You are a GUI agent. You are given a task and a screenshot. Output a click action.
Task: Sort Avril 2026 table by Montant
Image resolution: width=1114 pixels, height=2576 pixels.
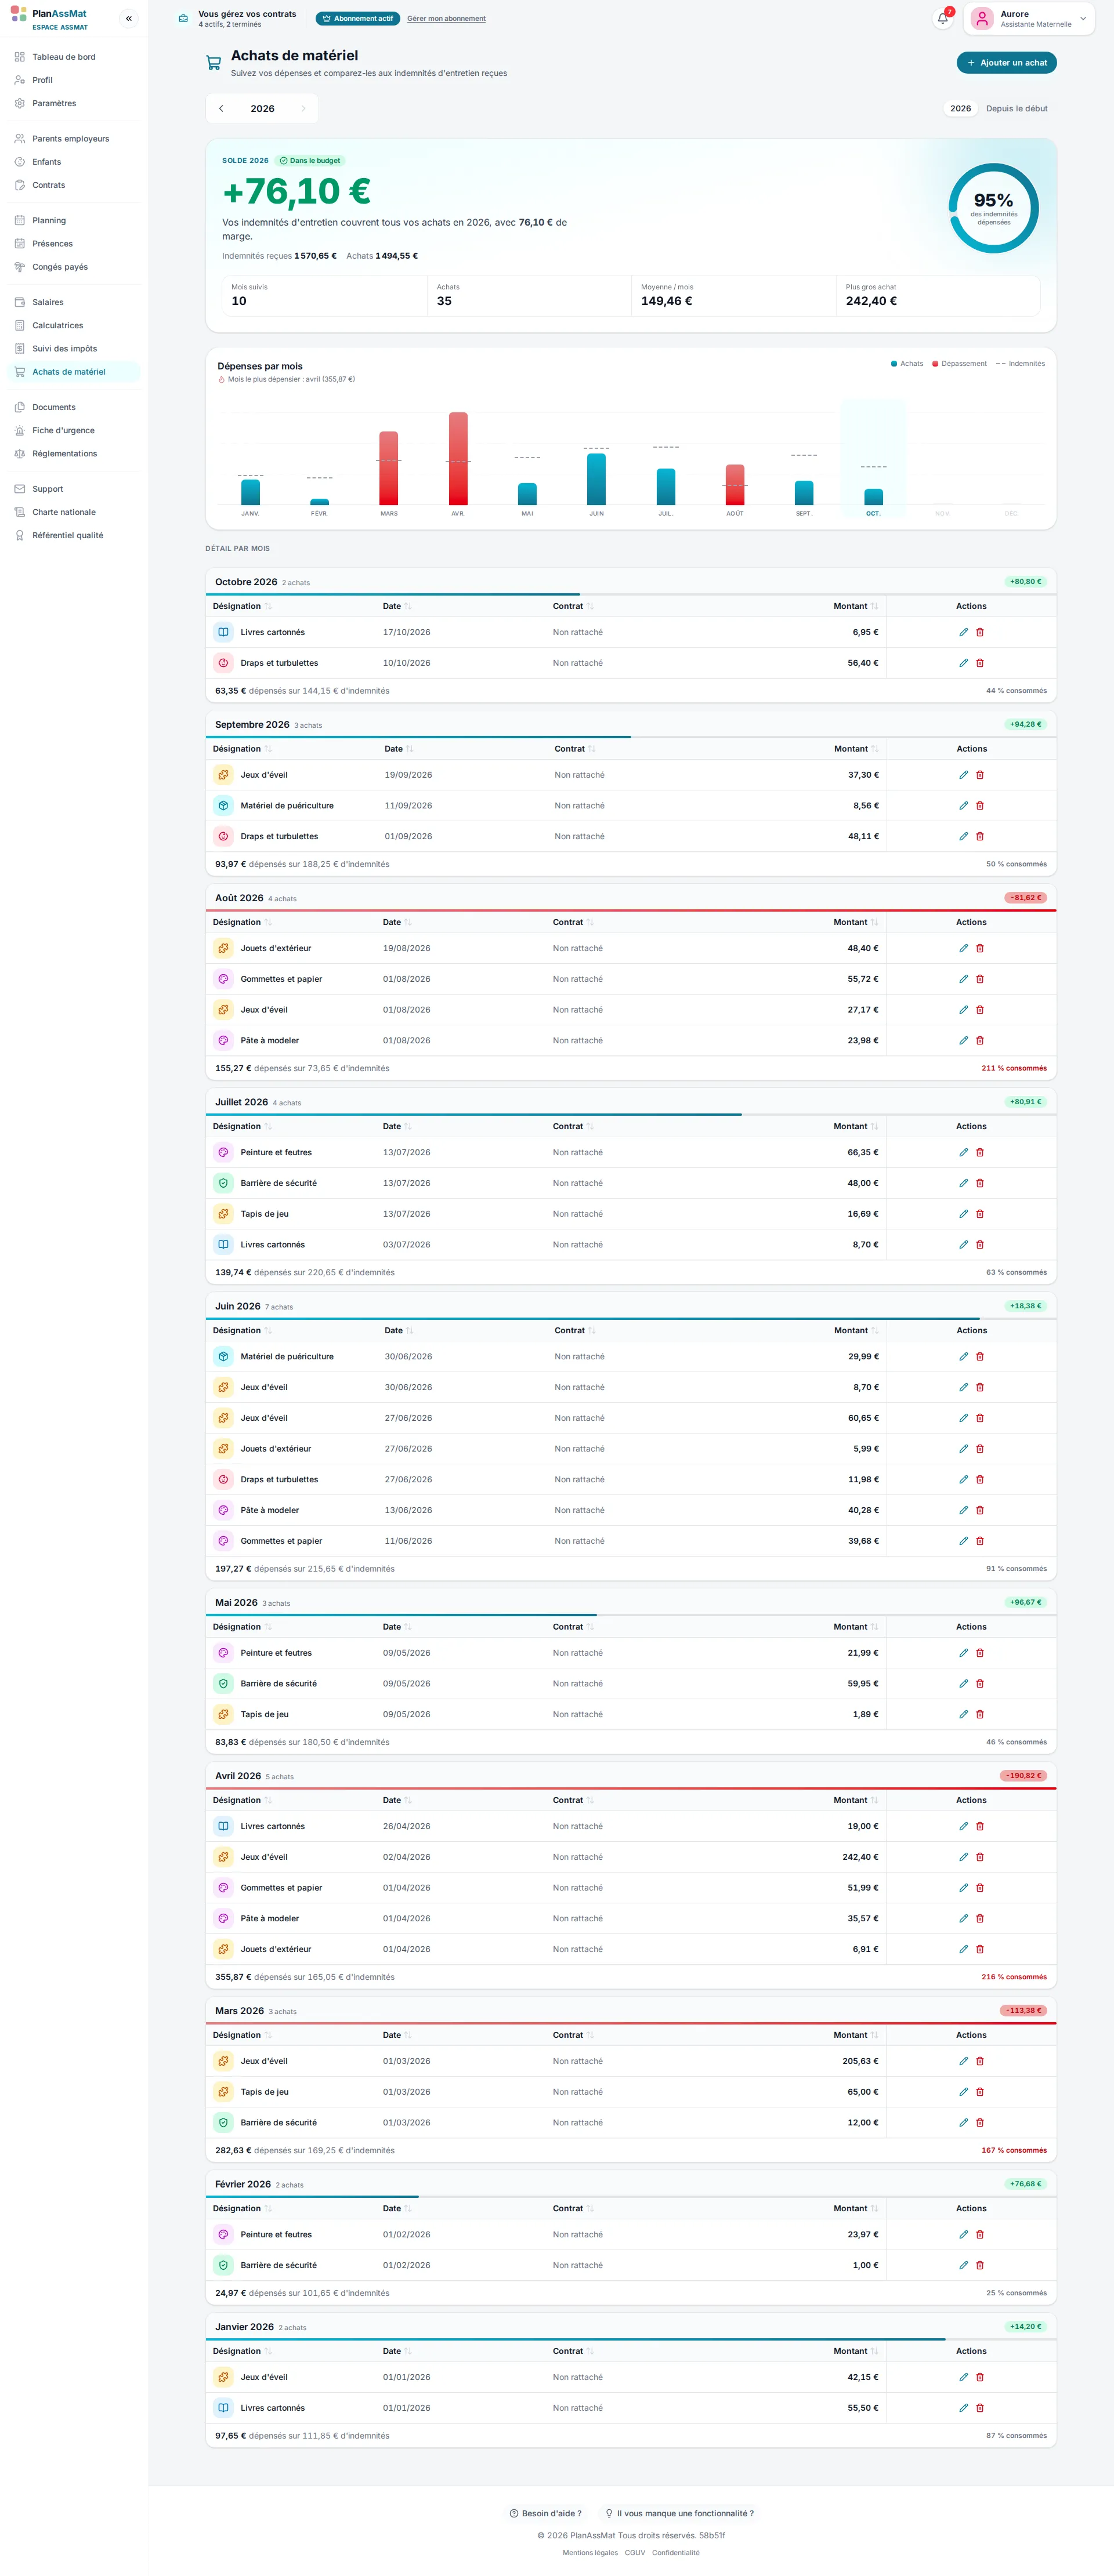(x=856, y=1800)
